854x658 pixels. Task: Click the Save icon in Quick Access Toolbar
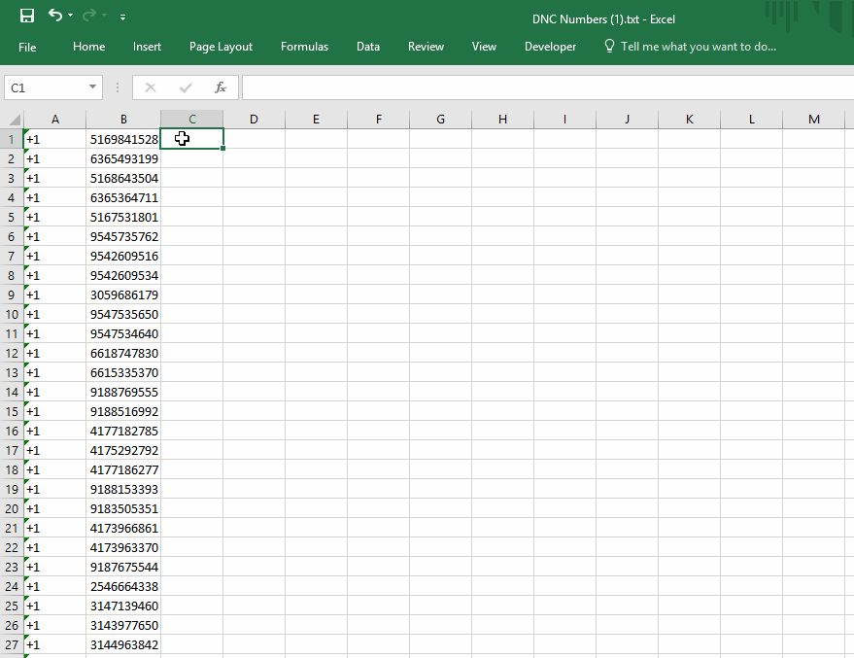click(26, 16)
